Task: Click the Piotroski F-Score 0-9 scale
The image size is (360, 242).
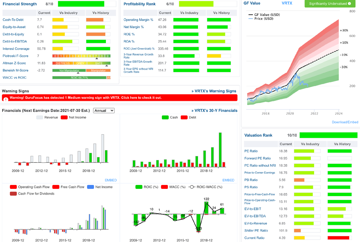Action: point(81,56)
